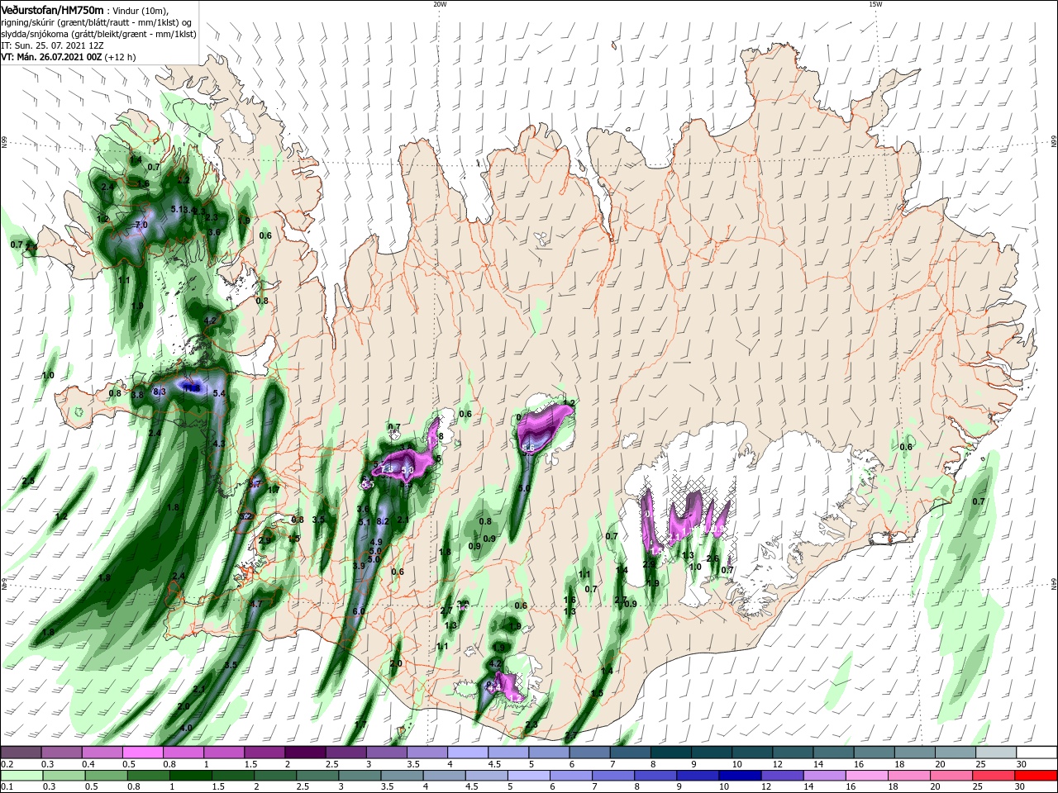Click the '5.4' precipitation value on the map
Viewport: 1058px width, 793px height.
pyautogui.click(x=219, y=394)
